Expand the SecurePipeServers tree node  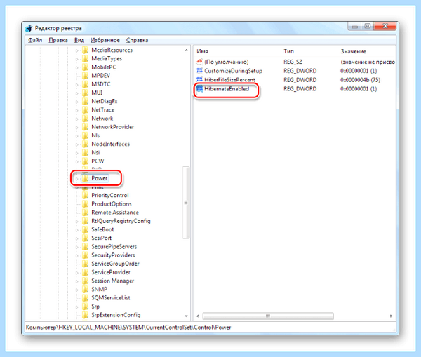pos(76,247)
